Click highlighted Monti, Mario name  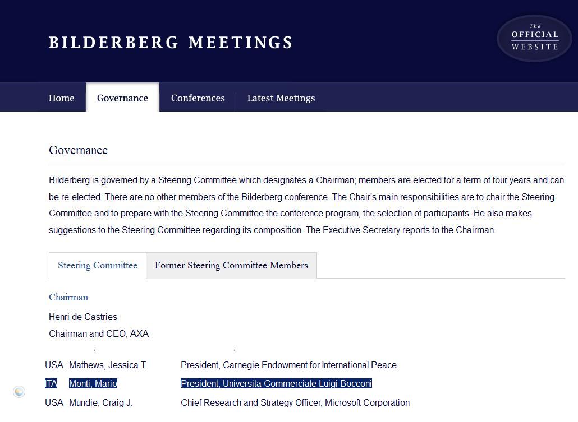point(93,383)
